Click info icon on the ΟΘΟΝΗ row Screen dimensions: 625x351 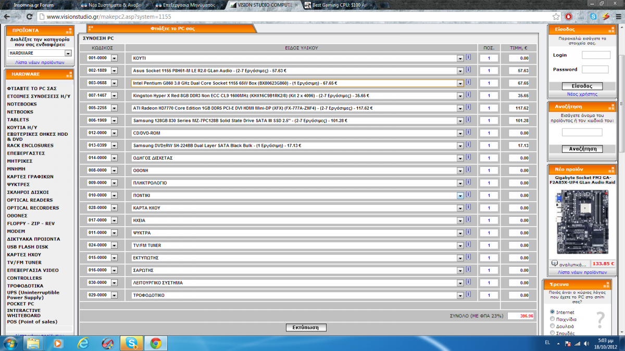(468, 170)
